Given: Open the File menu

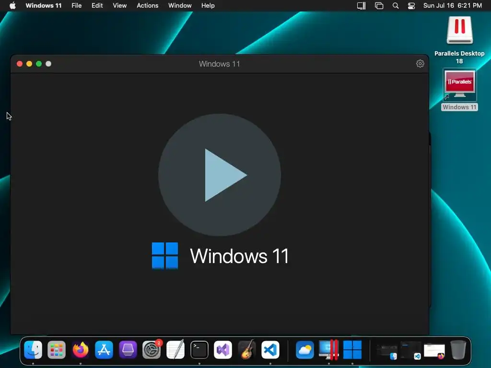Looking at the screenshot, I should coord(76,6).
